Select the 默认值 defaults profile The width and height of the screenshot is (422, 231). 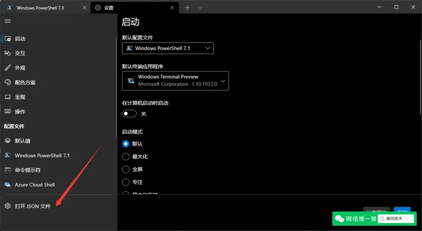click(x=58, y=140)
